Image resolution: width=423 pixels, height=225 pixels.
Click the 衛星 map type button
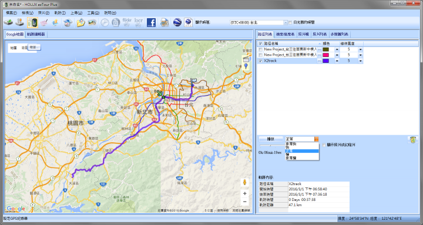pyautogui.click(x=24, y=48)
